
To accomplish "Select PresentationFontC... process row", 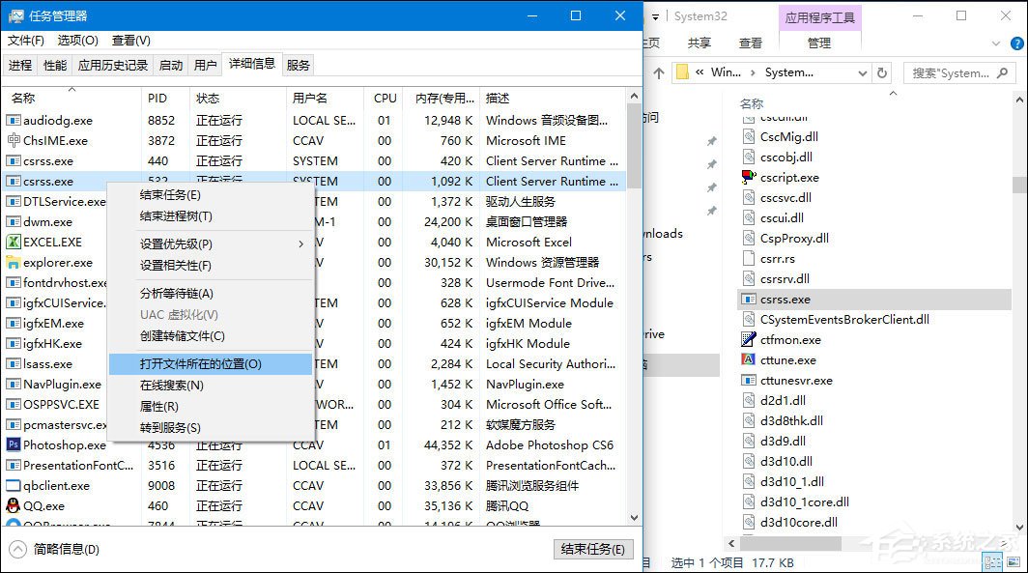I will pos(313,465).
